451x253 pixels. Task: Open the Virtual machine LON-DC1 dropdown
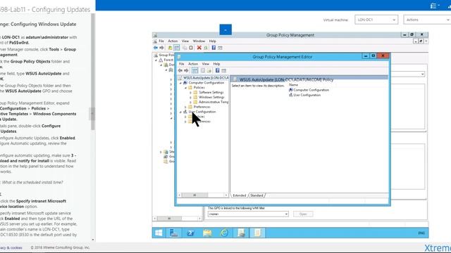point(376,20)
